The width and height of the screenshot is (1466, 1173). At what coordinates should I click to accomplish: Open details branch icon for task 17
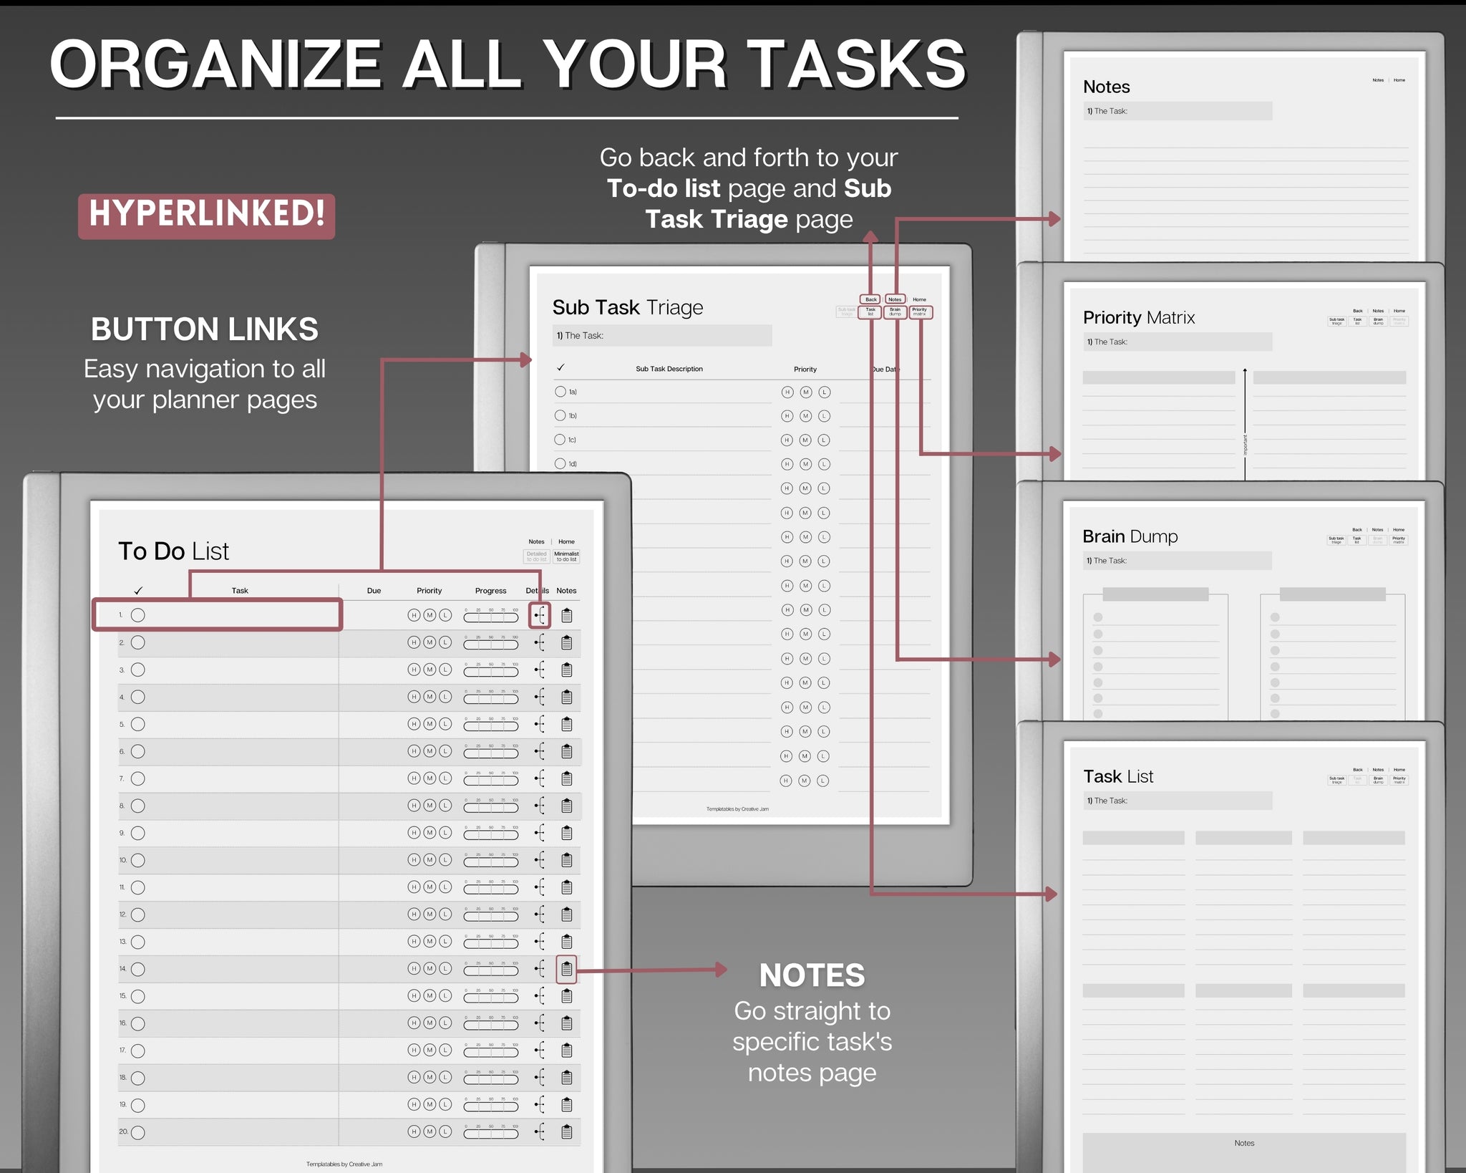point(540,1051)
